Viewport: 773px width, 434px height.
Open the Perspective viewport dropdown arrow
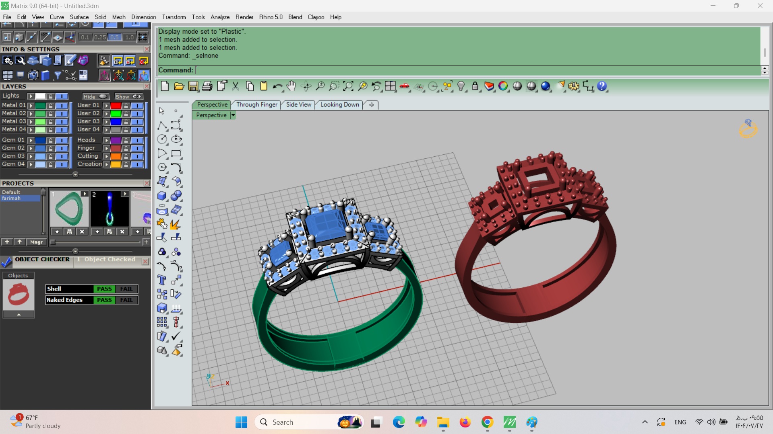(233, 115)
